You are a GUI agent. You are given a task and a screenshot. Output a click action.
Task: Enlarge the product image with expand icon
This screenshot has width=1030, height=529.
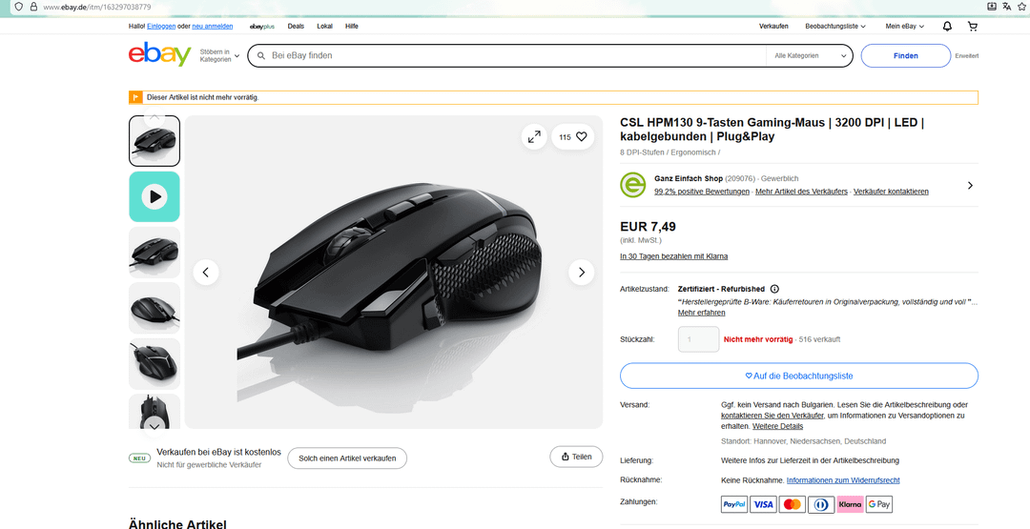pos(534,137)
